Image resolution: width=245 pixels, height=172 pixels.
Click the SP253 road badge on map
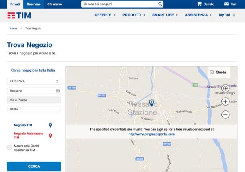pos(102,96)
